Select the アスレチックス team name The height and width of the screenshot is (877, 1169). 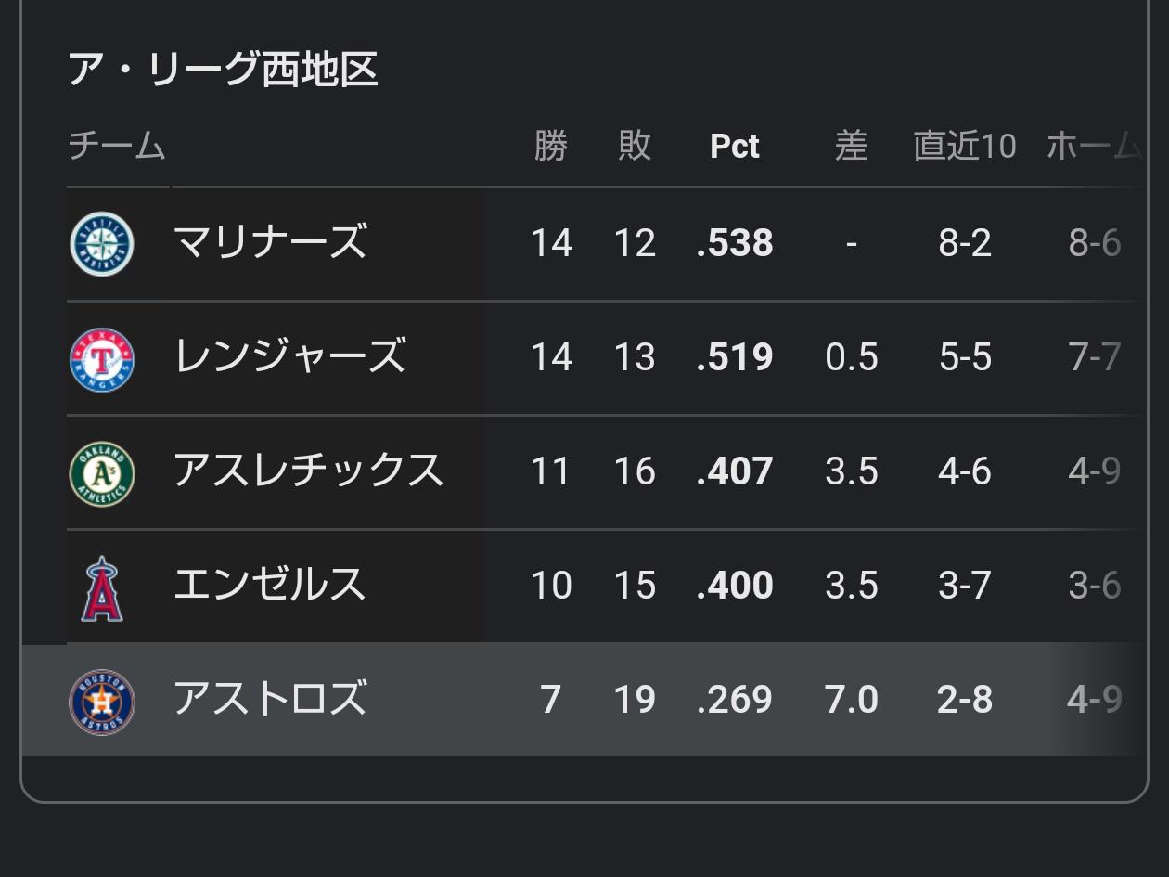(x=308, y=471)
